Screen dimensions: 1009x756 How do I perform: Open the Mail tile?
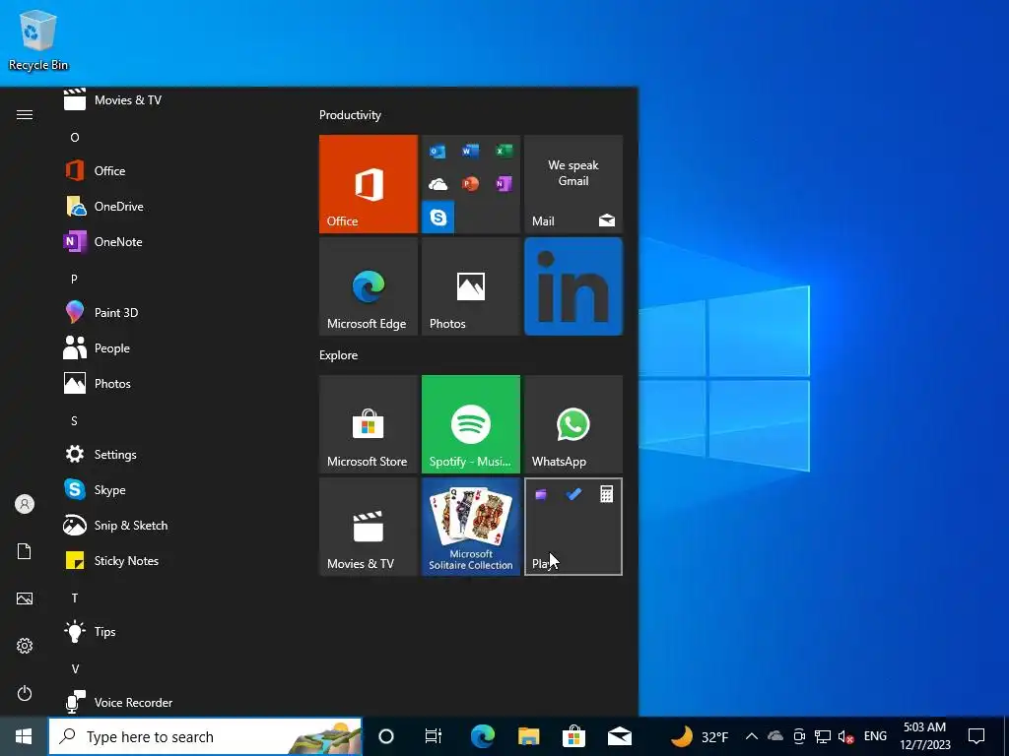pyautogui.click(x=573, y=184)
